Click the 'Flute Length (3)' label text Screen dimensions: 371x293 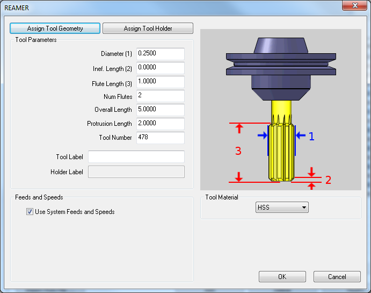[x=112, y=84]
